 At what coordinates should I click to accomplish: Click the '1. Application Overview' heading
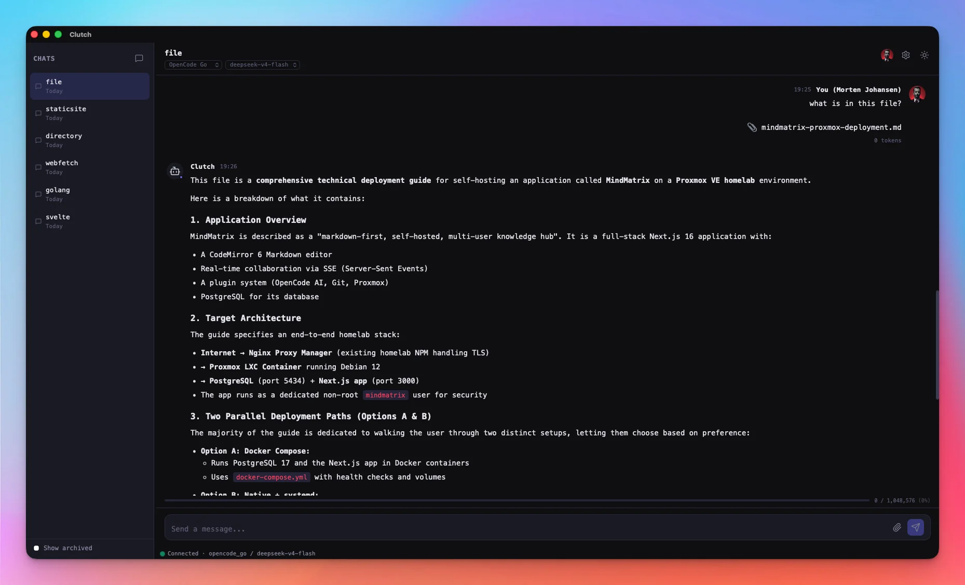click(x=248, y=220)
